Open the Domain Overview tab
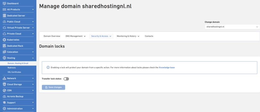Viewport: 260px width, 112px height. (x=52, y=36)
